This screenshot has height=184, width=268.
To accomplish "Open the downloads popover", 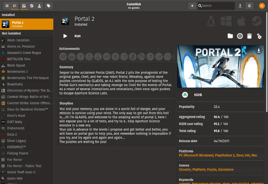I will coord(240,6).
